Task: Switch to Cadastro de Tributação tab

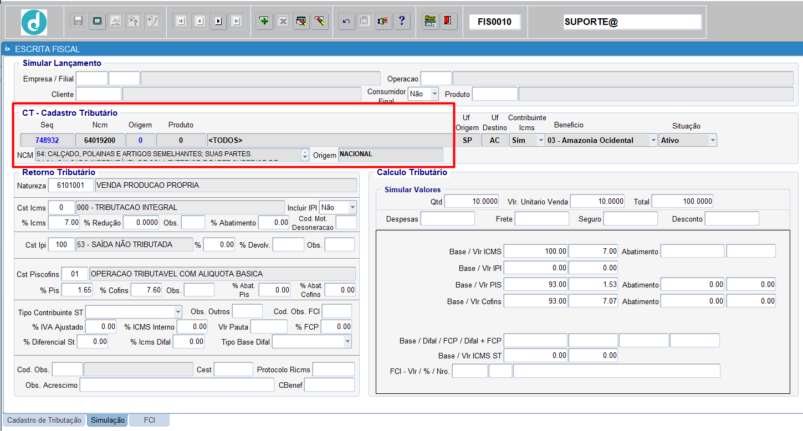Action: [44, 420]
